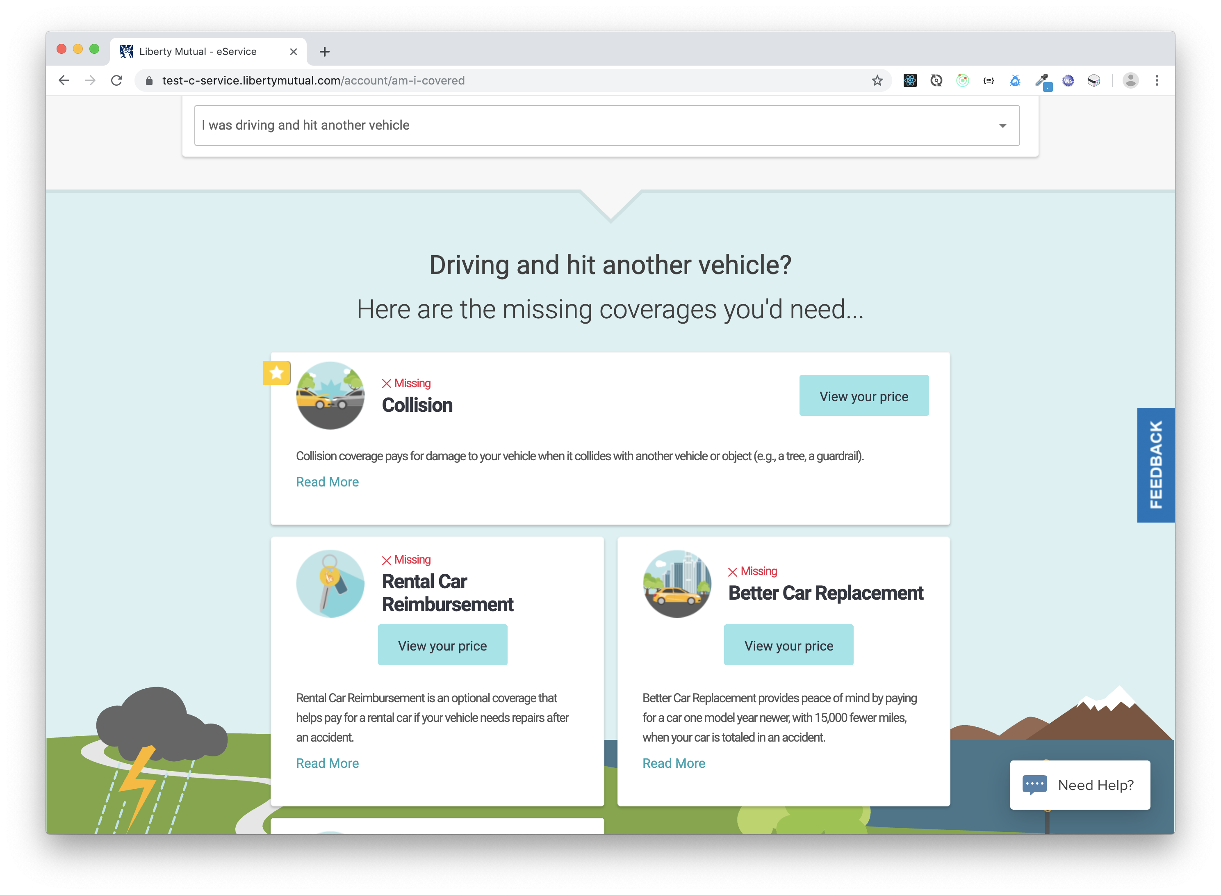The width and height of the screenshot is (1221, 895).
Task: Open the curly braces extension icon
Action: point(989,81)
